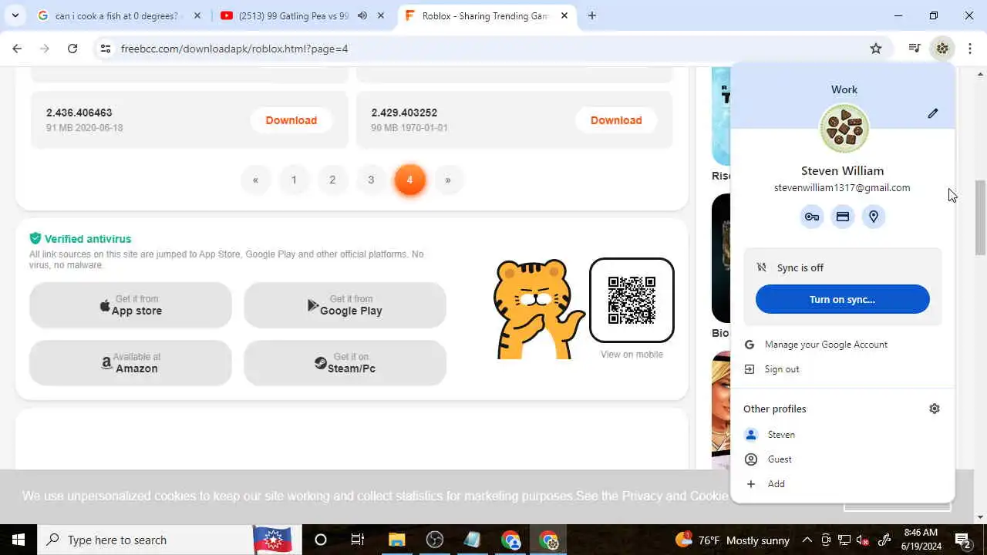Download version 2.436.406463
Screen dimensions: 987x555
(291, 120)
